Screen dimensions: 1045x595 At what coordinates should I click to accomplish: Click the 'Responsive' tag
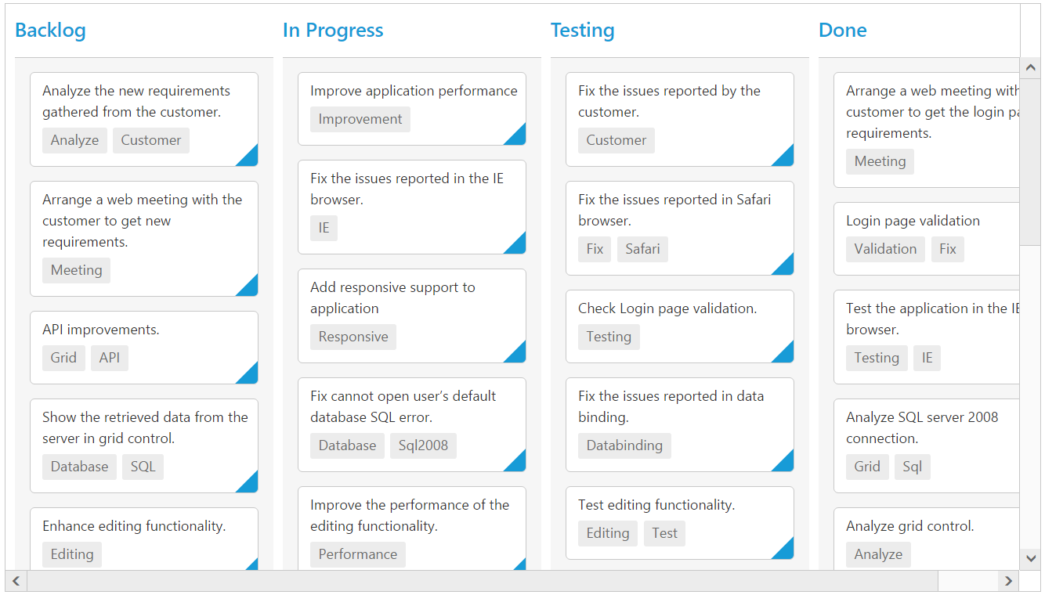[353, 337]
